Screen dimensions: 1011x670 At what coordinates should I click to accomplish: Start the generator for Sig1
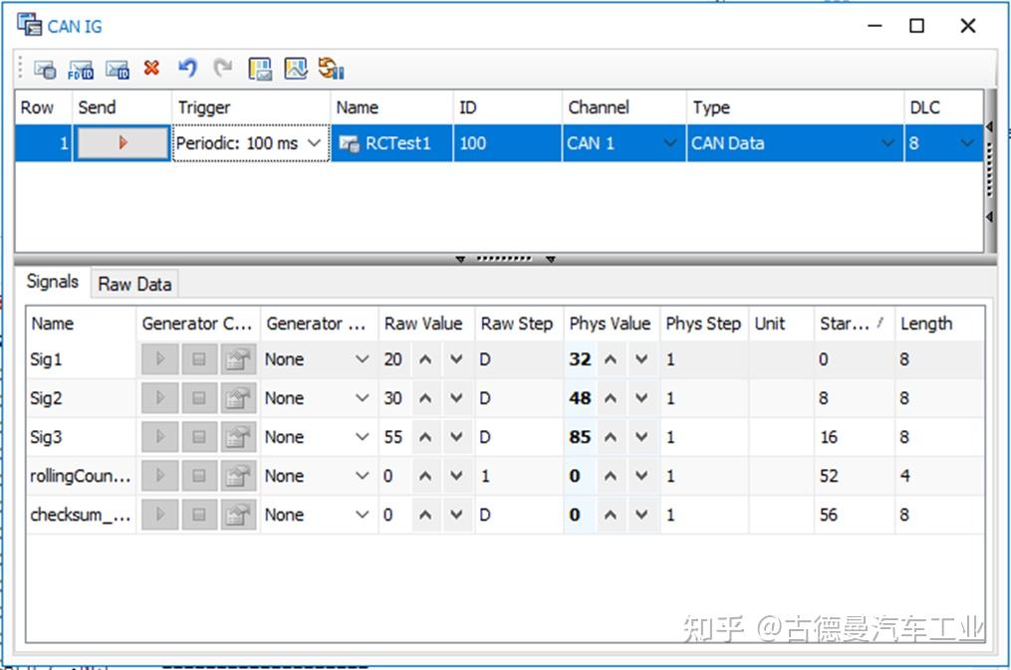[x=159, y=359]
